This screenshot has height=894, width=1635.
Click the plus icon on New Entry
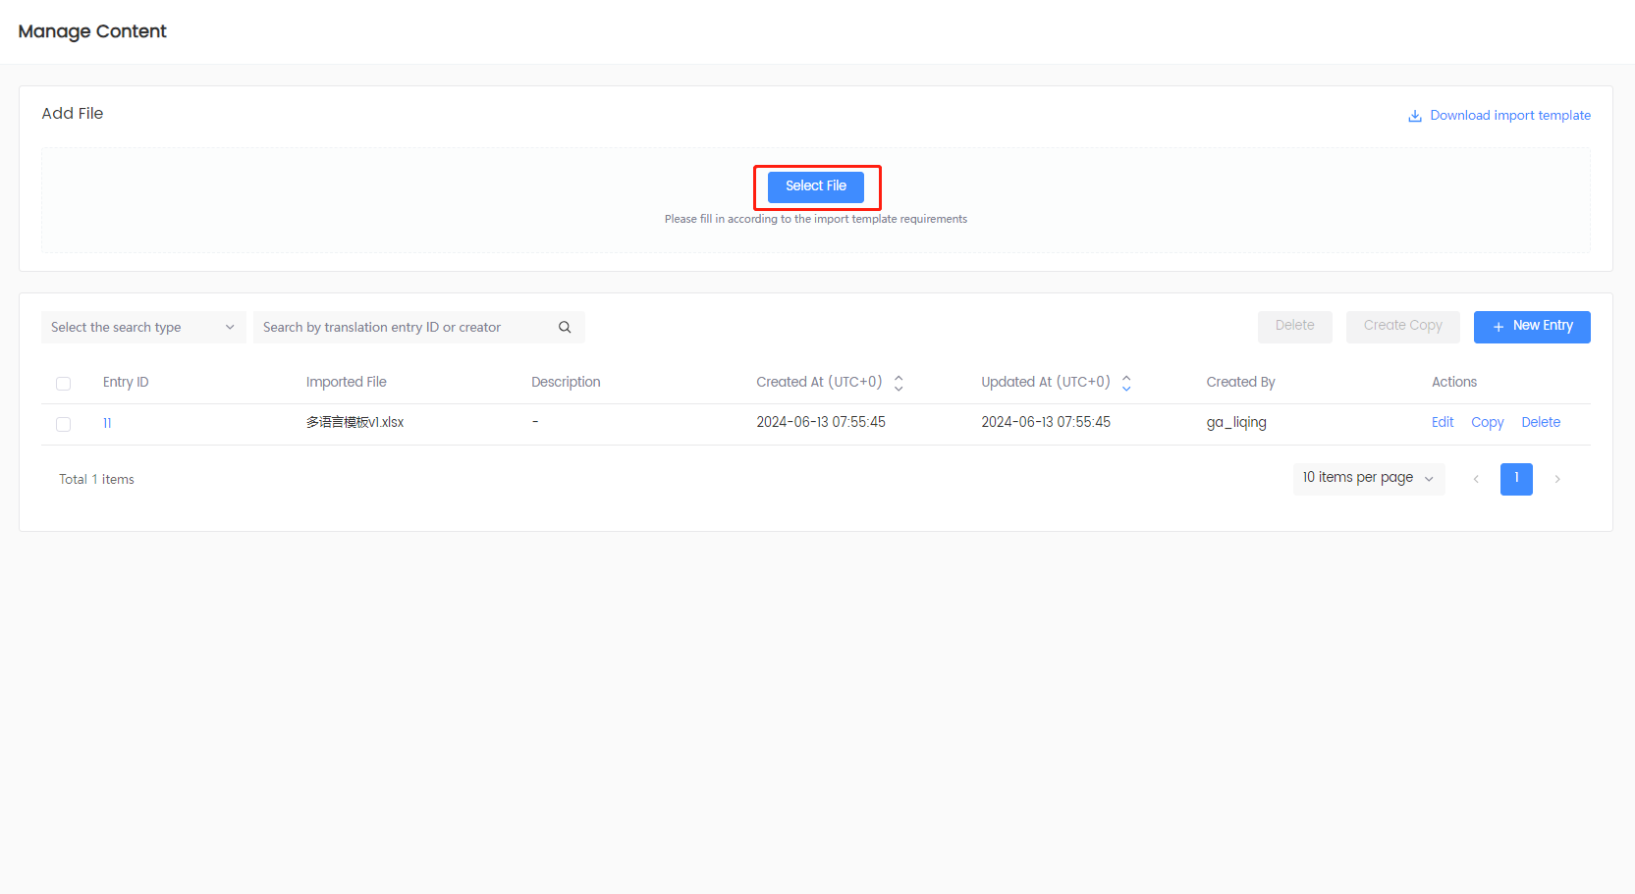point(1499,327)
